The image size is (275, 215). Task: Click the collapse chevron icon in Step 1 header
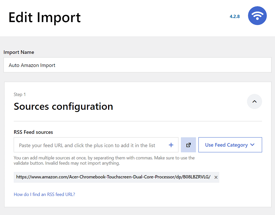coord(254,101)
